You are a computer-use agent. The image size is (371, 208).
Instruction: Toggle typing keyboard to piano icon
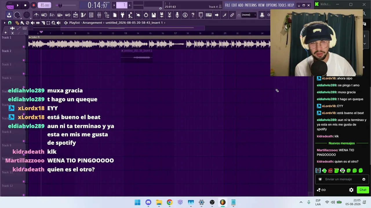(208, 15)
